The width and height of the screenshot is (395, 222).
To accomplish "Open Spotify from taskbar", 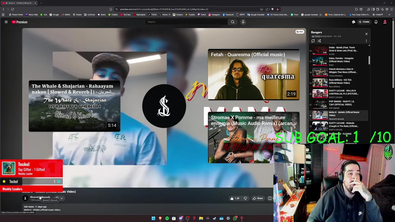I will click(167, 218).
